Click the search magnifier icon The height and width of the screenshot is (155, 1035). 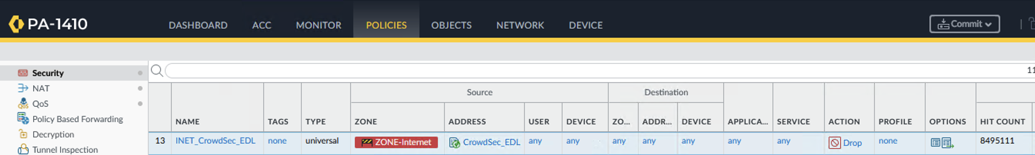point(157,71)
